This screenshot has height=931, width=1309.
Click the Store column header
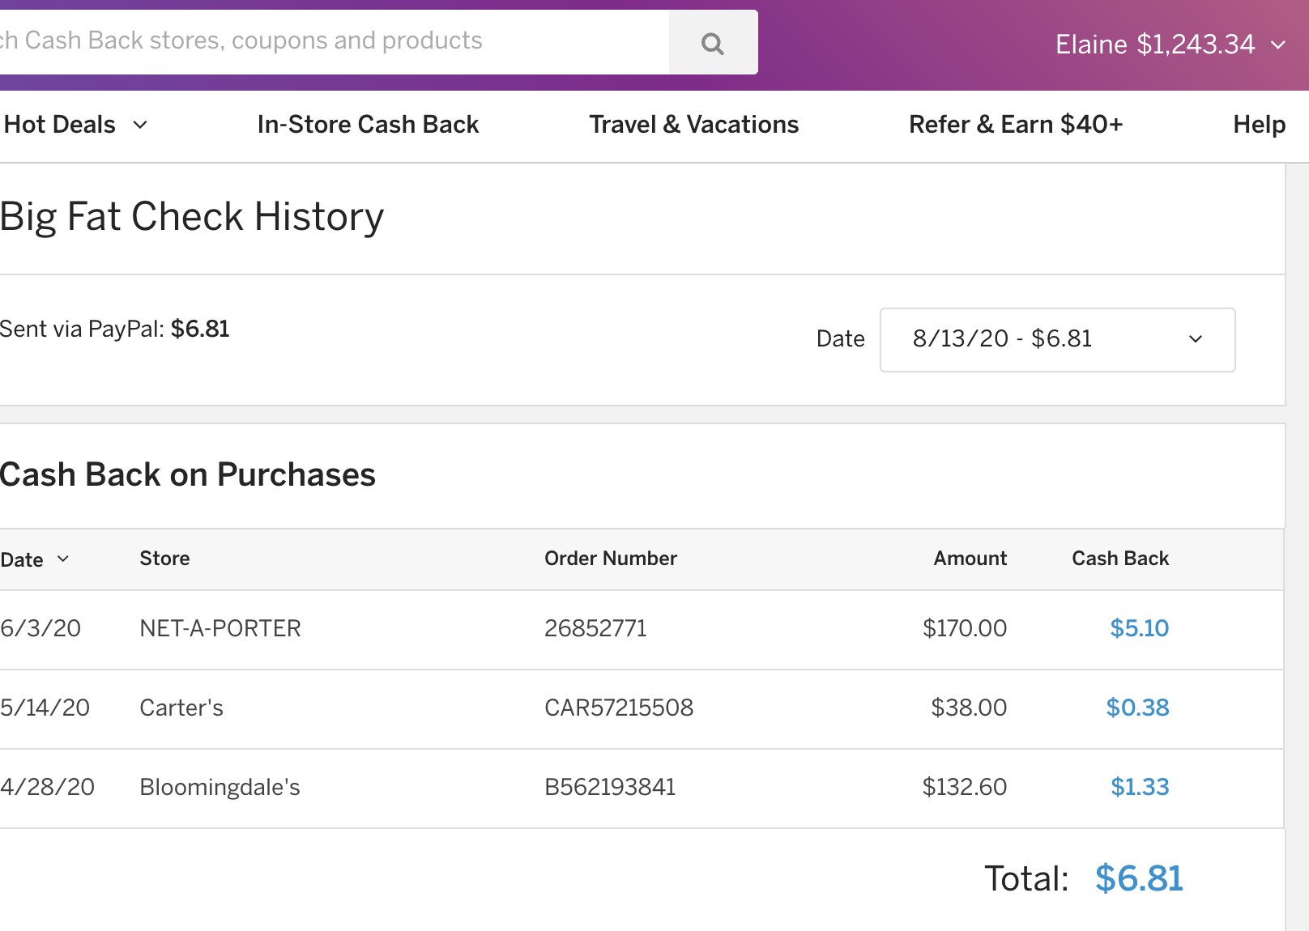[164, 559]
